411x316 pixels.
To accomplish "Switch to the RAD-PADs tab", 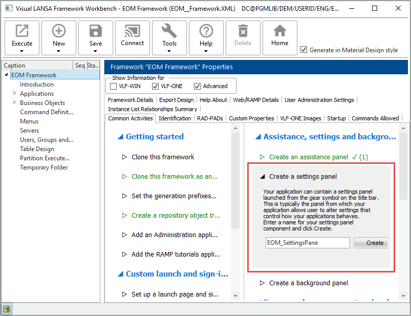I will (210, 118).
